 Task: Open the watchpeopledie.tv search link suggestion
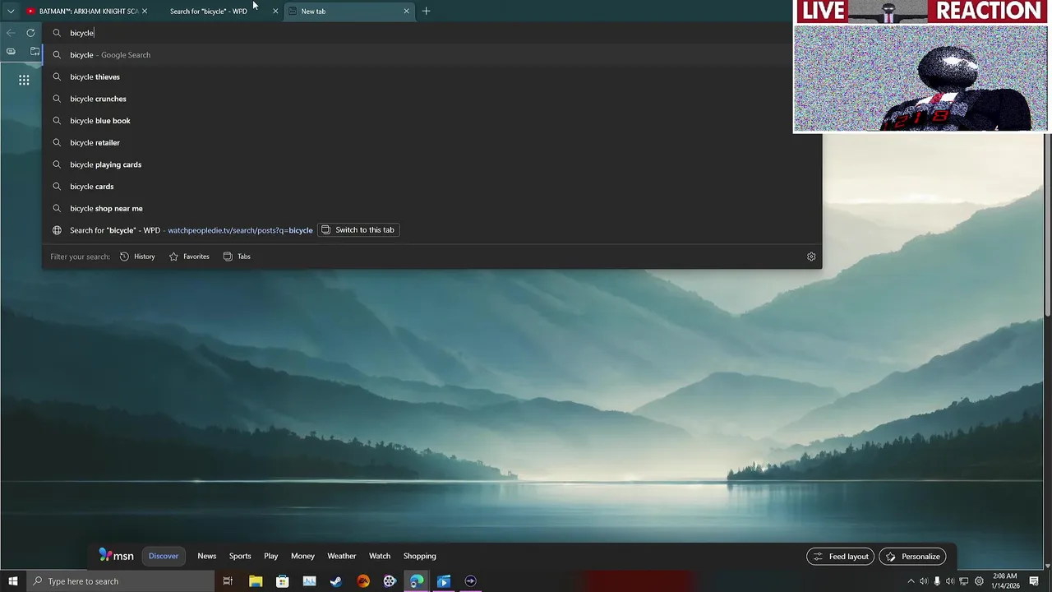click(240, 230)
